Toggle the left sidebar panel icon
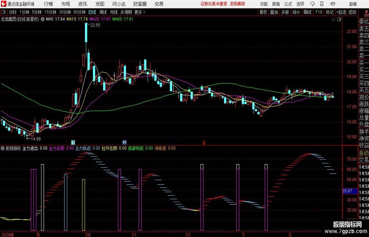This screenshot has width=369, height=237. tap(4, 12)
